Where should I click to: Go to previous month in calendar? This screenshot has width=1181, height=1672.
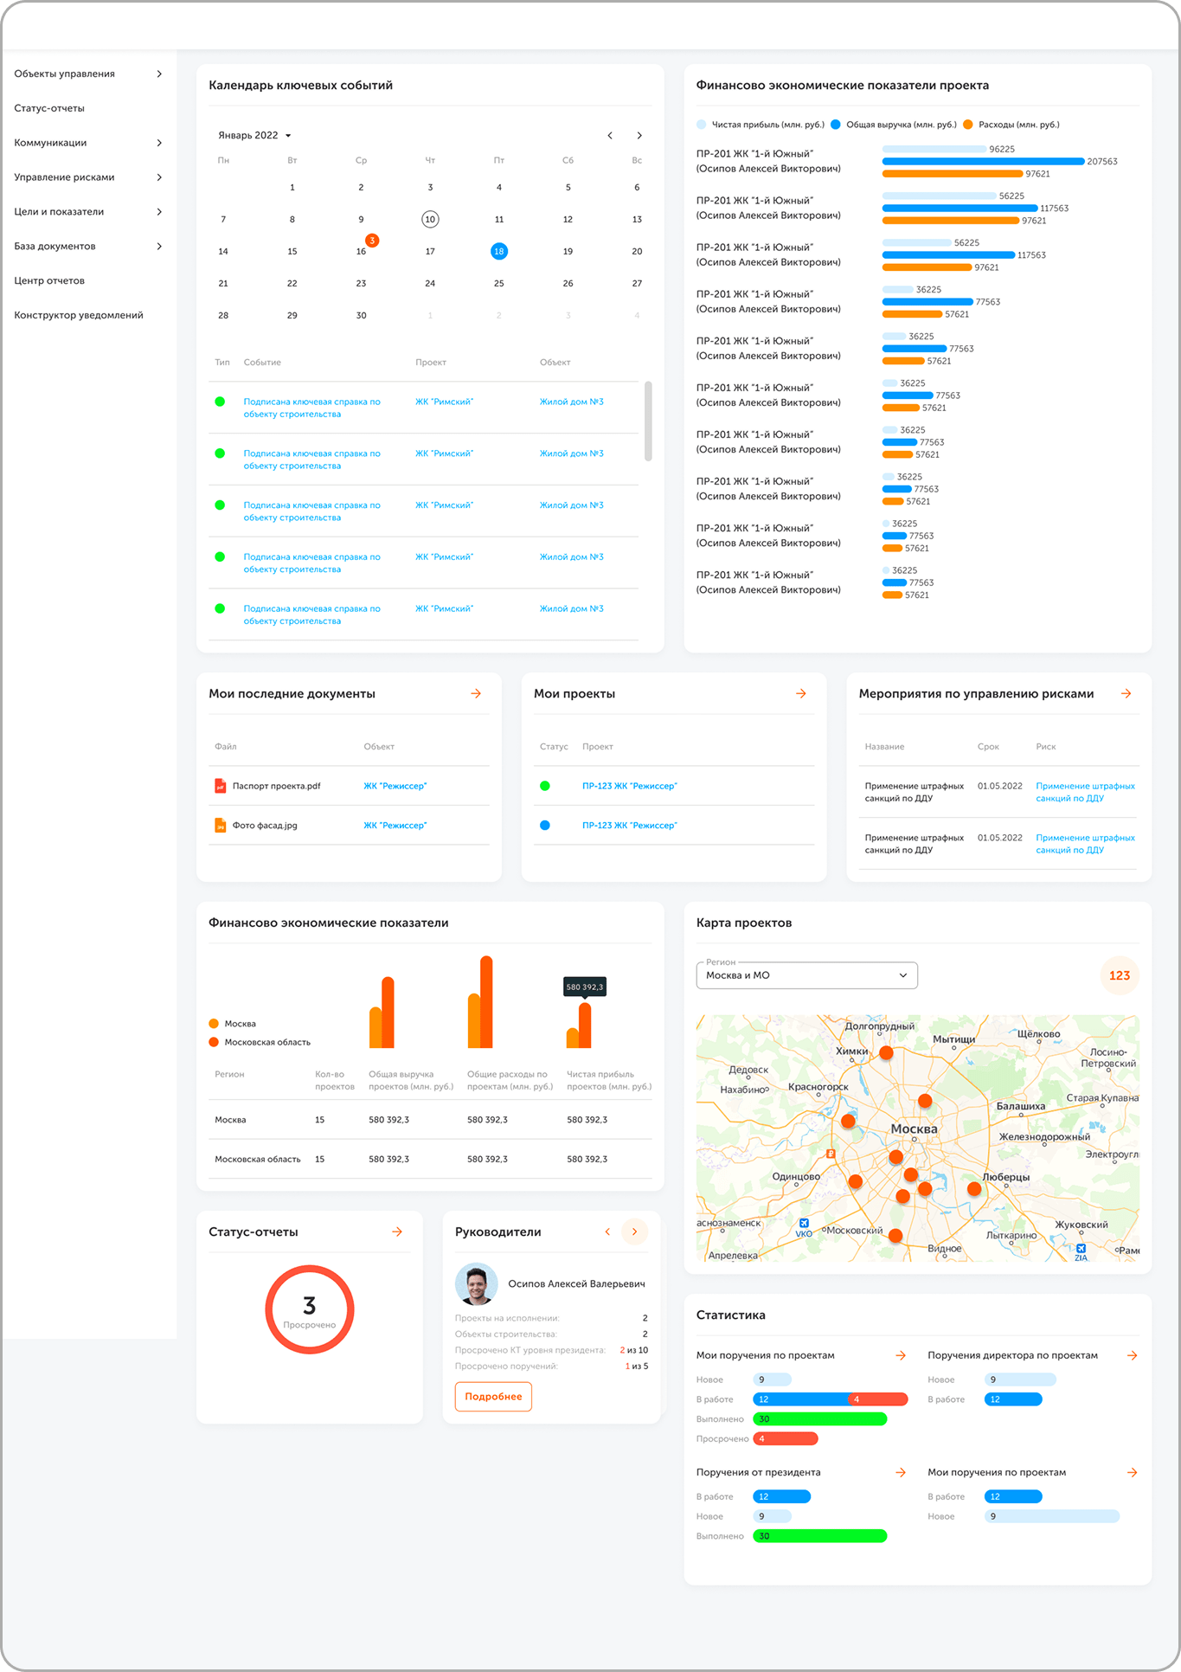click(610, 136)
